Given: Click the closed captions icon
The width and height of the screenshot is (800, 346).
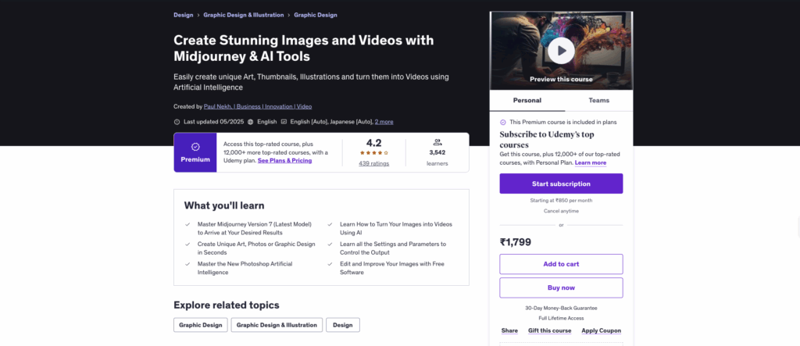Looking at the screenshot, I should 284,122.
